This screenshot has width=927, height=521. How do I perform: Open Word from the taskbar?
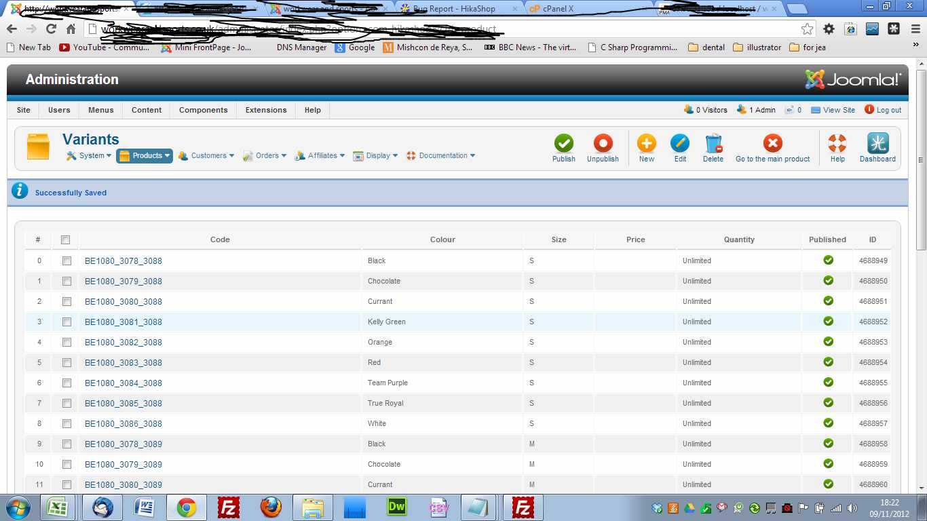pos(145,507)
